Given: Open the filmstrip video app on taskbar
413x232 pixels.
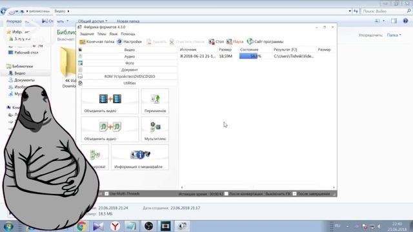Looking at the screenshot, I should [165, 226].
